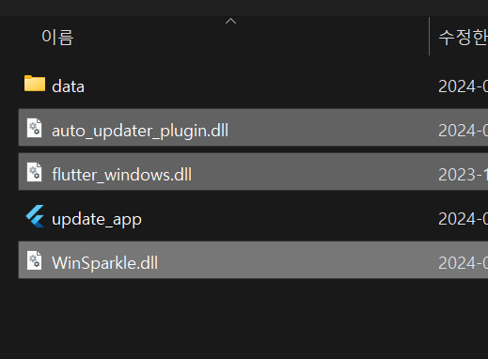Select WinSparkle.dll filename text
The width and height of the screenshot is (488, 359).
point(104,263)
